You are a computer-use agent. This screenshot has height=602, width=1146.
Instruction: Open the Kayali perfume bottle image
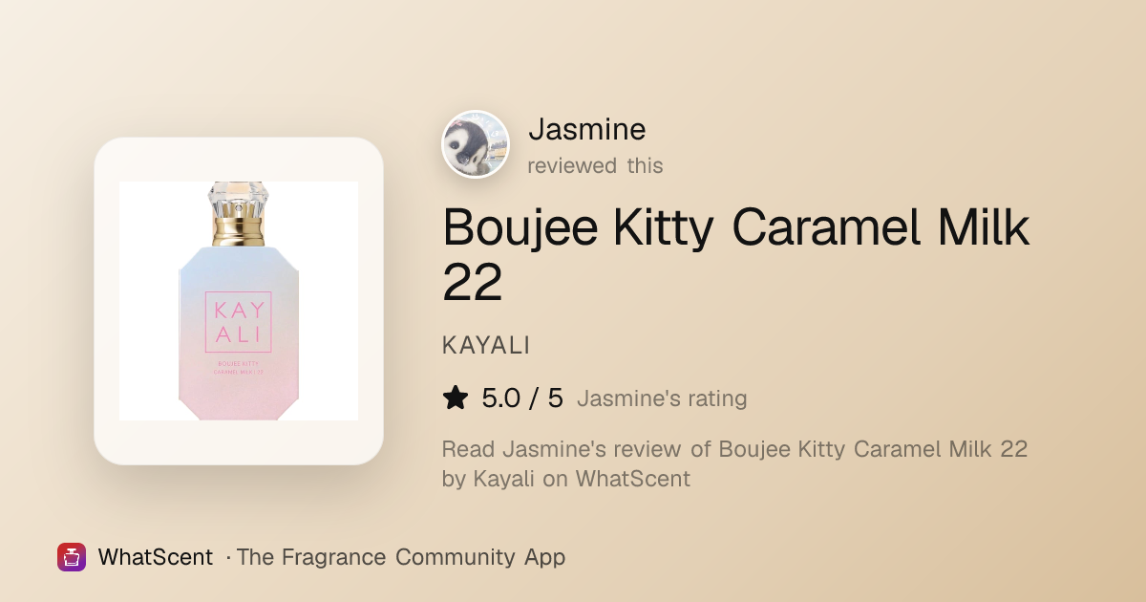tap(239, 301)
